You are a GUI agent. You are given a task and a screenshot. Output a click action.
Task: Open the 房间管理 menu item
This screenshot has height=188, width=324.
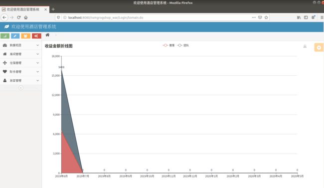[20, 54]
